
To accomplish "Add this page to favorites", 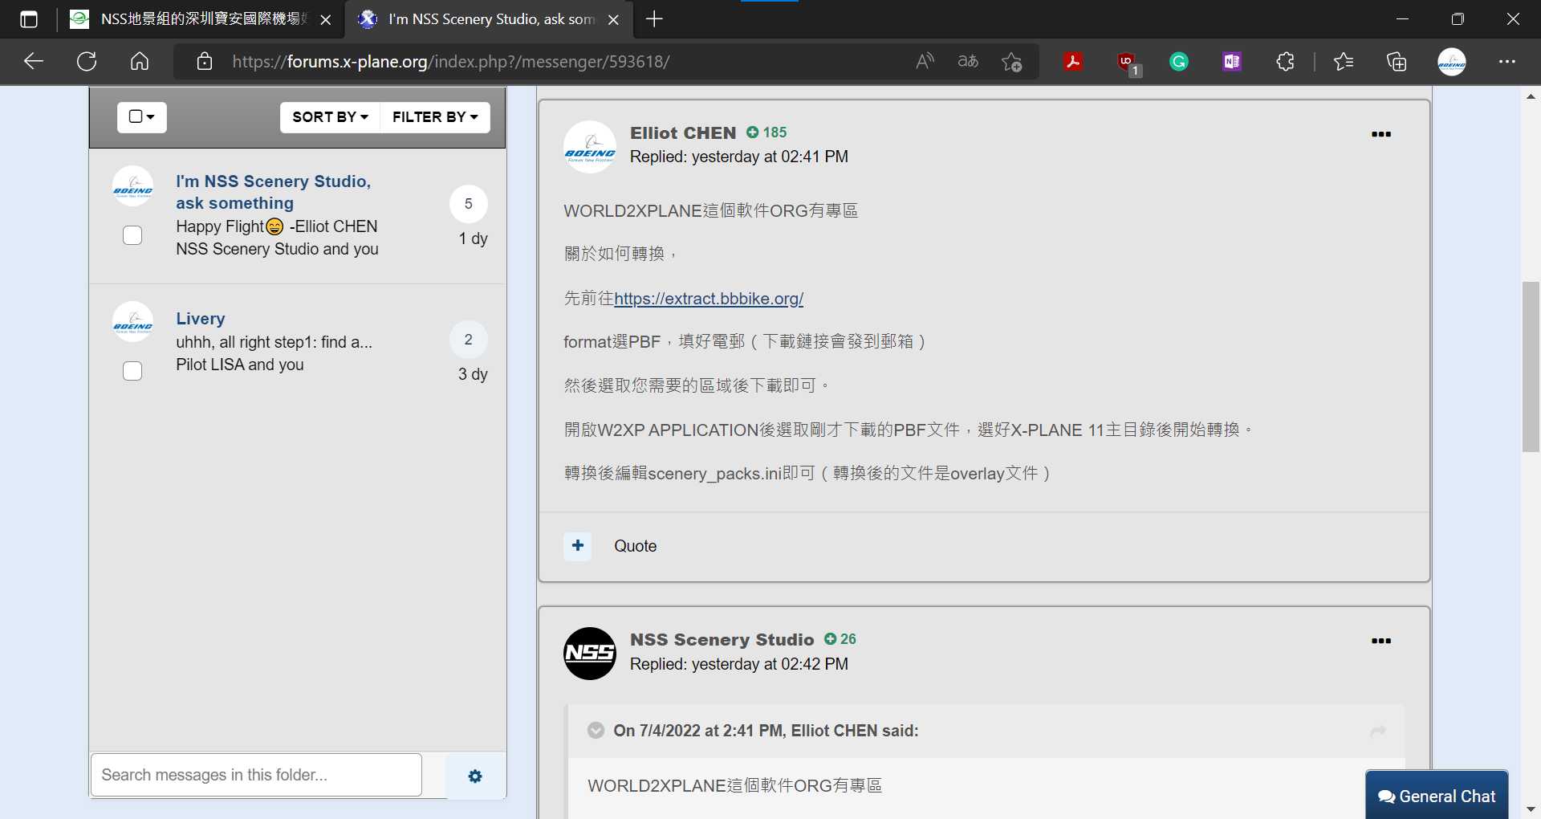I will pos(1012,62).
